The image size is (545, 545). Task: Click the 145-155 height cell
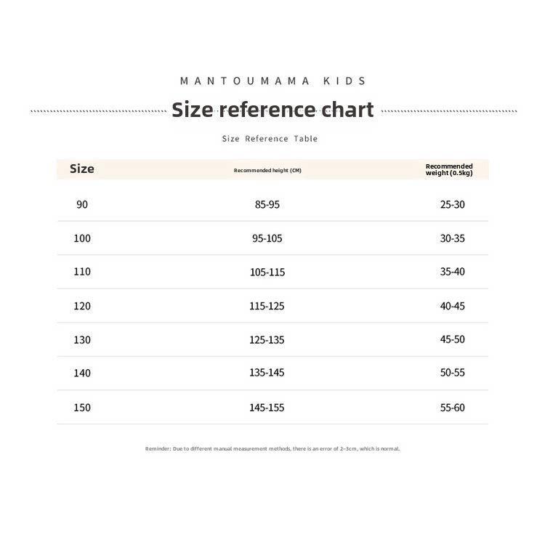coord(267,408)
